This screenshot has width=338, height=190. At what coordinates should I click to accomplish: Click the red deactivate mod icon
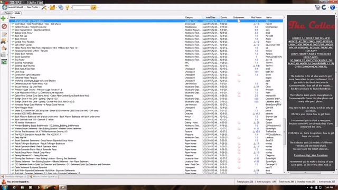tap(4, 26)
